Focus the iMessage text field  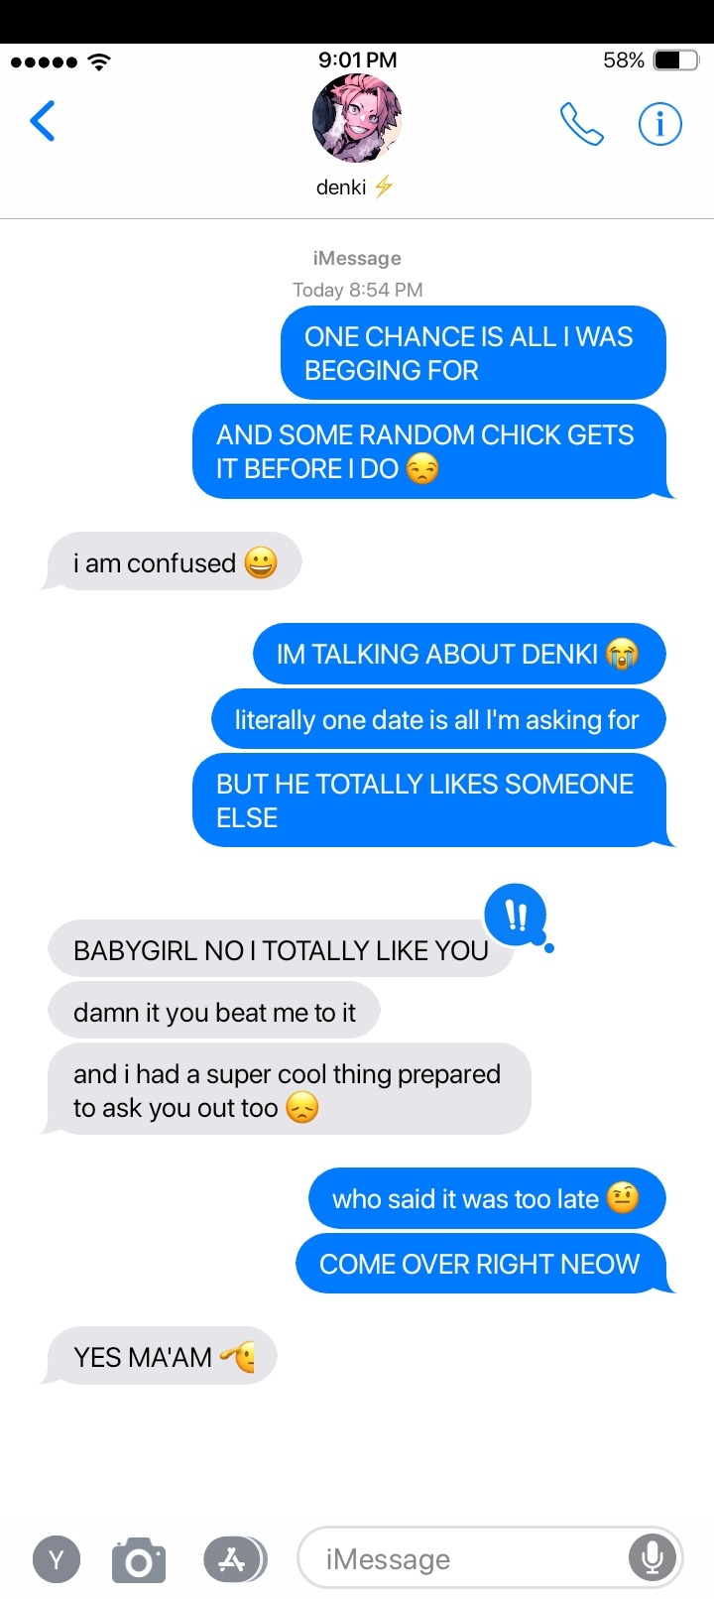point(490,1558)
